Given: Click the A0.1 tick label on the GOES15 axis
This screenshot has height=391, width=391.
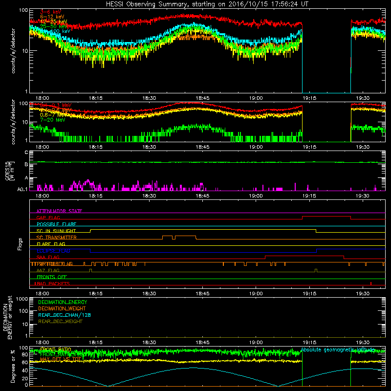Looking at the screenshot, I should [22, 190].
